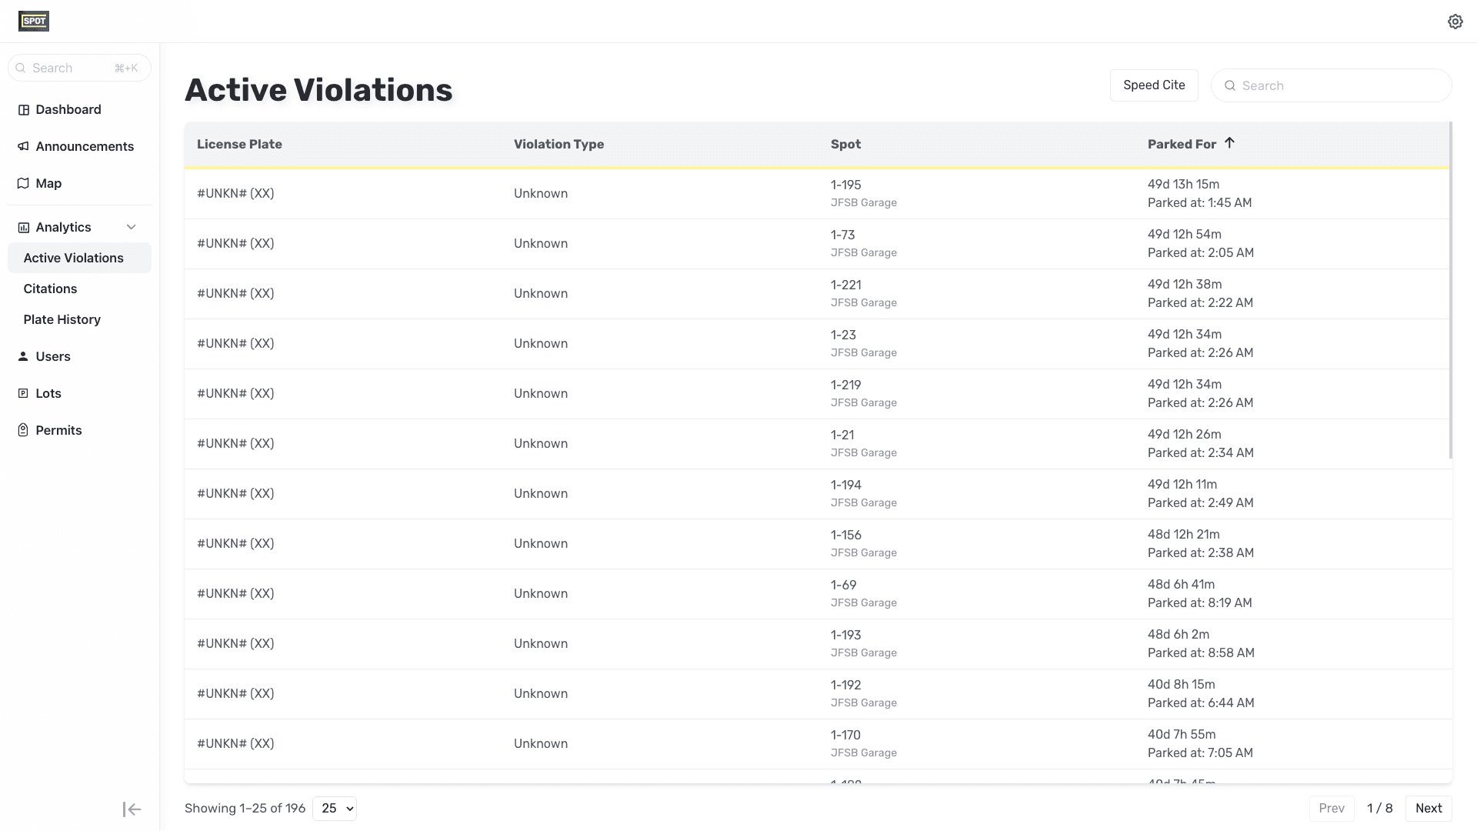1477x831 pixels.
Task: Click the Lots parking icon
Action: [24, 393]
